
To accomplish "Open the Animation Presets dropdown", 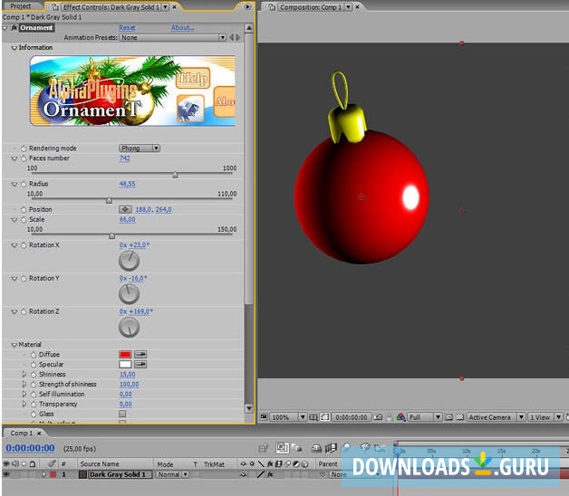I will pos(171,38).
